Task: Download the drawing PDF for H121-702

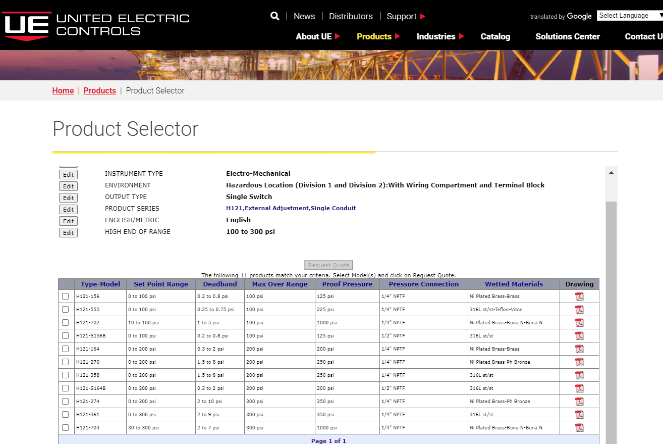Action: [579, 322]
